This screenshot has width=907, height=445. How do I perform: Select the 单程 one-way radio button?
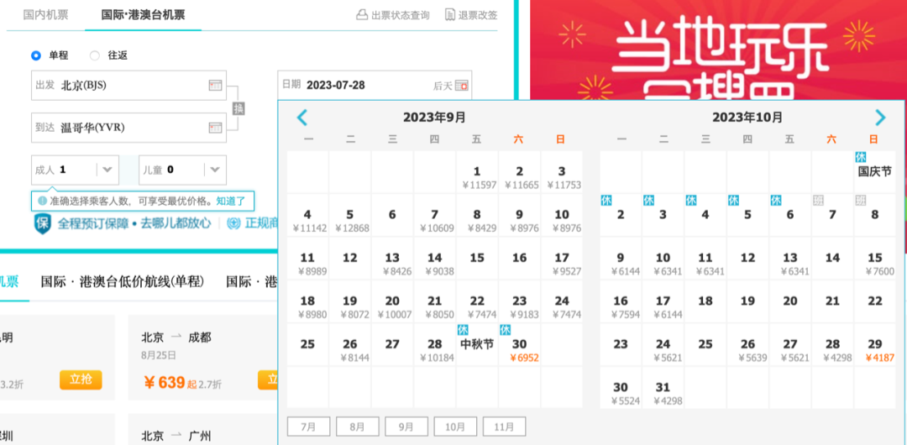click(x=36, y=55)
